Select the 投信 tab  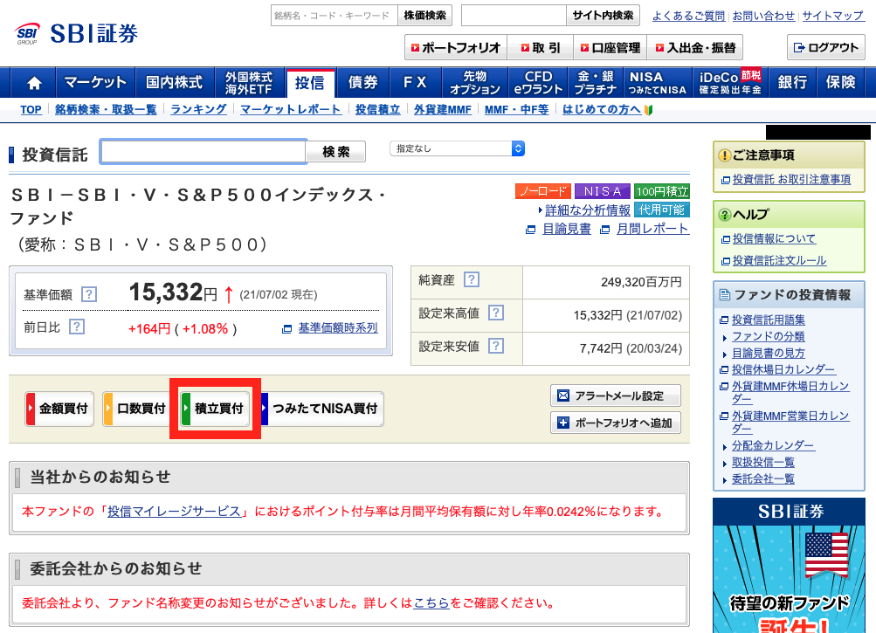[310, 83]
